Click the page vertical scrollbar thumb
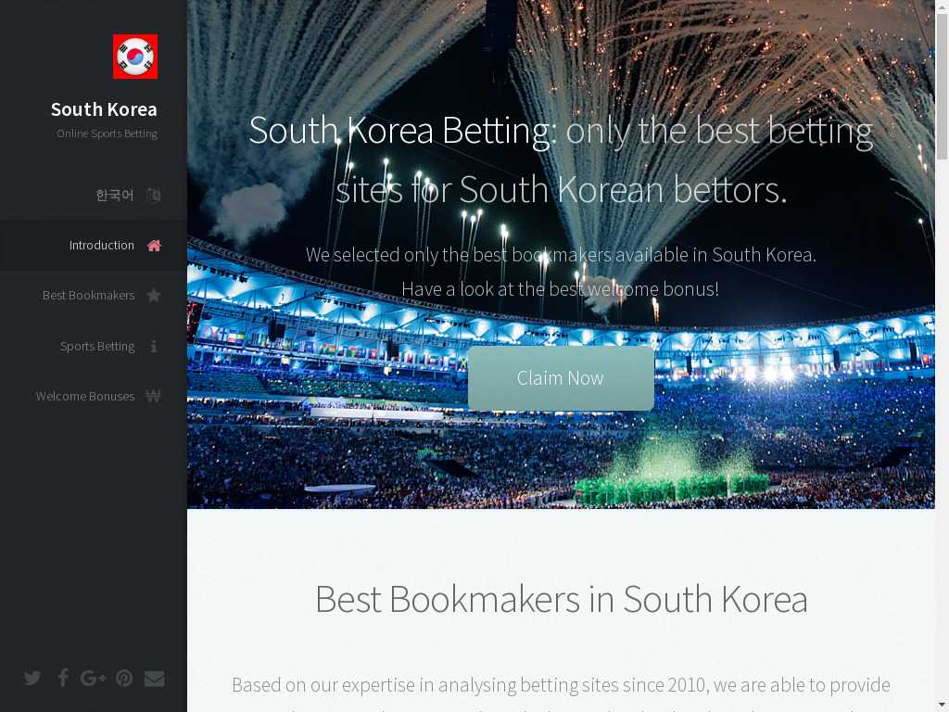Image resolution: width=949 pixels, height=712 pixels. tap(942, 84)
